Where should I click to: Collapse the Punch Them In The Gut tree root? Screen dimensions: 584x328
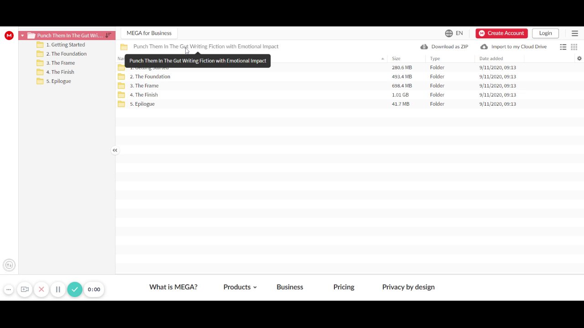tap(22, 36)
